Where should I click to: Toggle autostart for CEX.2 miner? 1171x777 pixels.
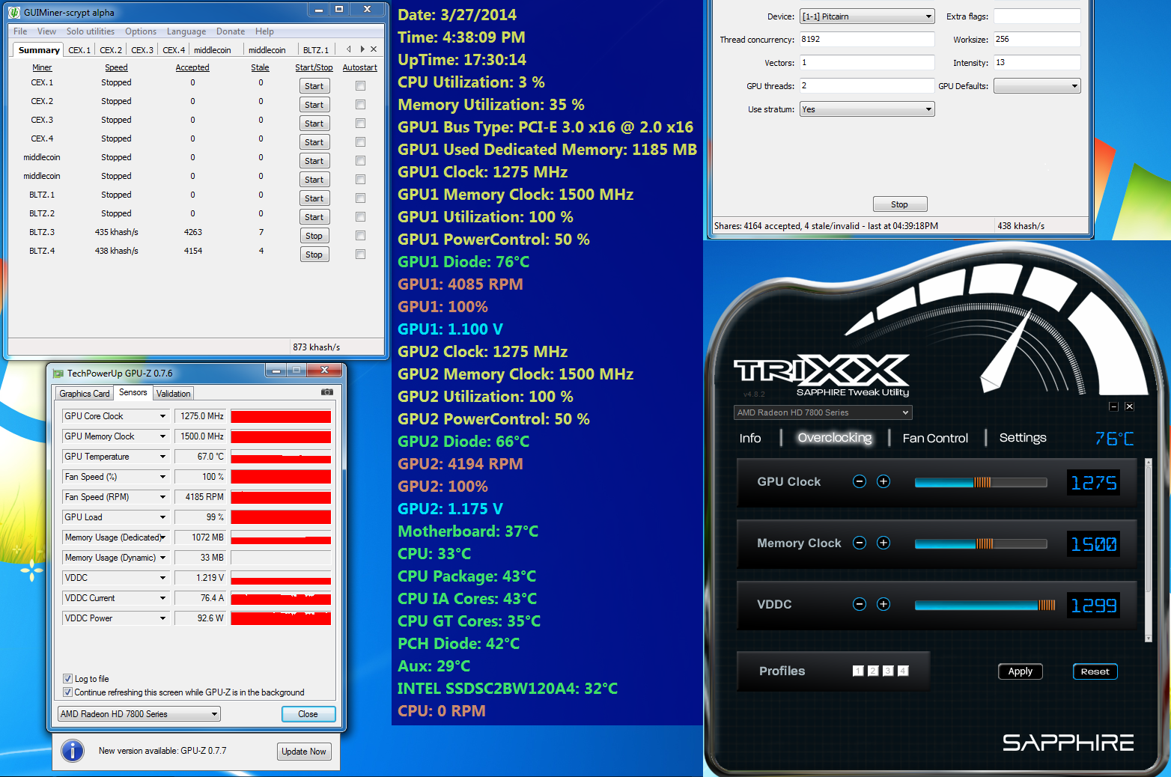tap(360, 104)
